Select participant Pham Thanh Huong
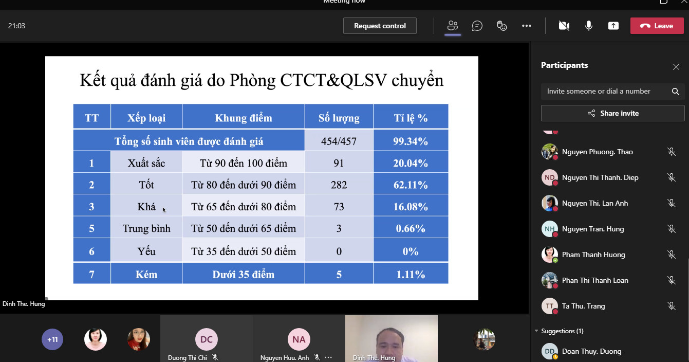 tap(593, 255)
